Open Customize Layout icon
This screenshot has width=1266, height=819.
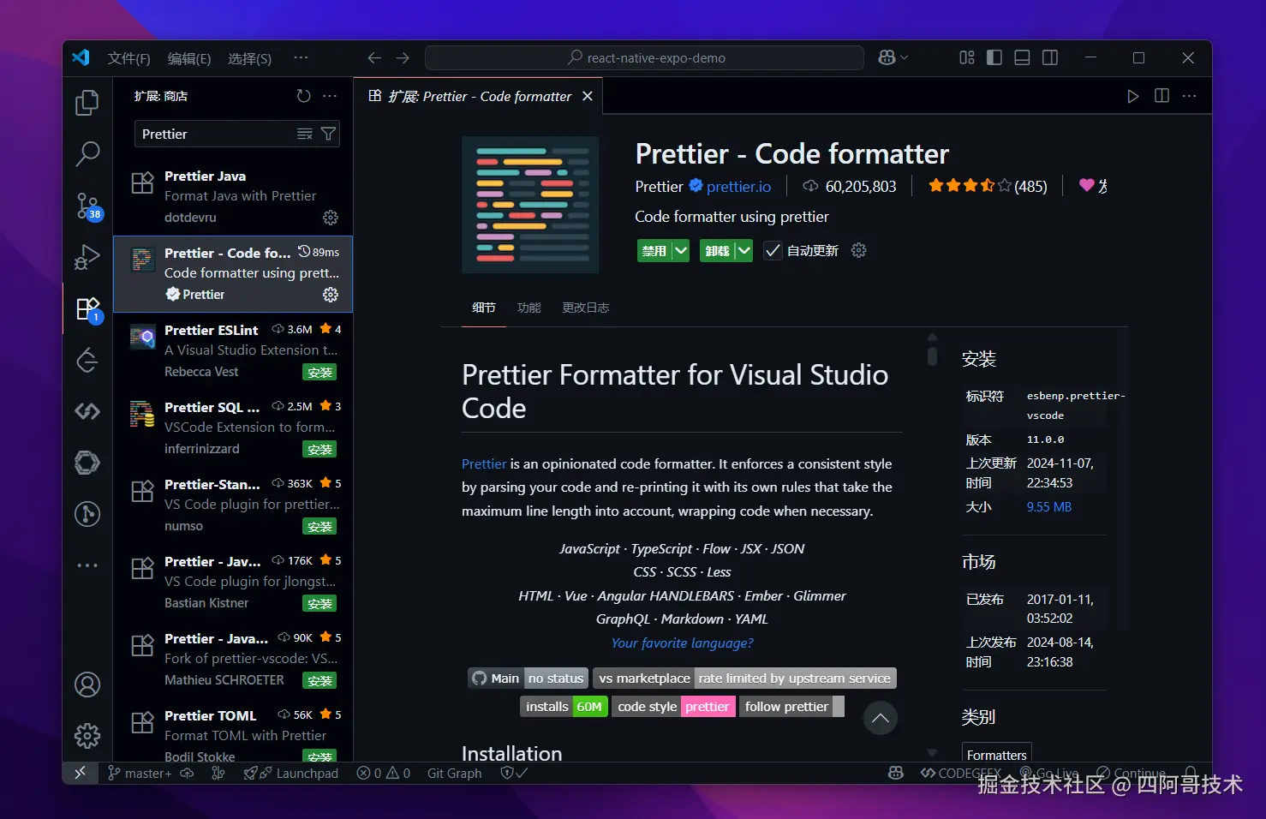click(967, 58)
